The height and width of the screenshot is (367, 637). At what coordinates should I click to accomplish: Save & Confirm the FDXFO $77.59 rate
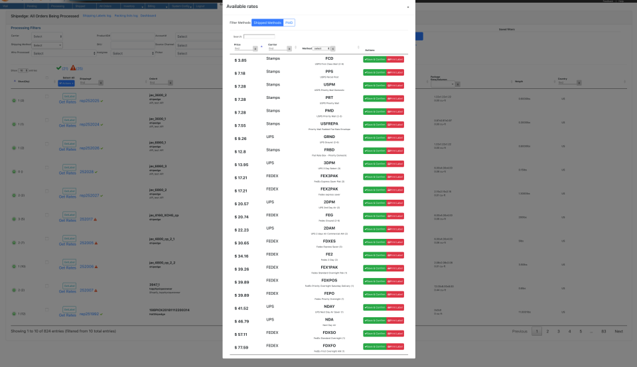point(374,346)
